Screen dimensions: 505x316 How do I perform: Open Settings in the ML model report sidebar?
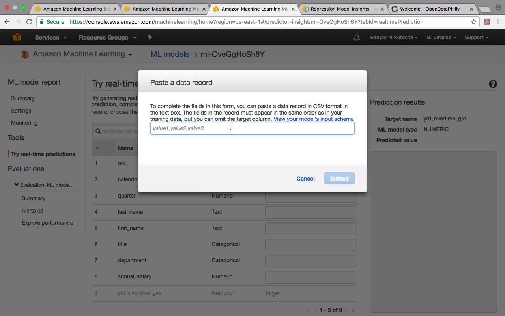[x=21, y=111]
